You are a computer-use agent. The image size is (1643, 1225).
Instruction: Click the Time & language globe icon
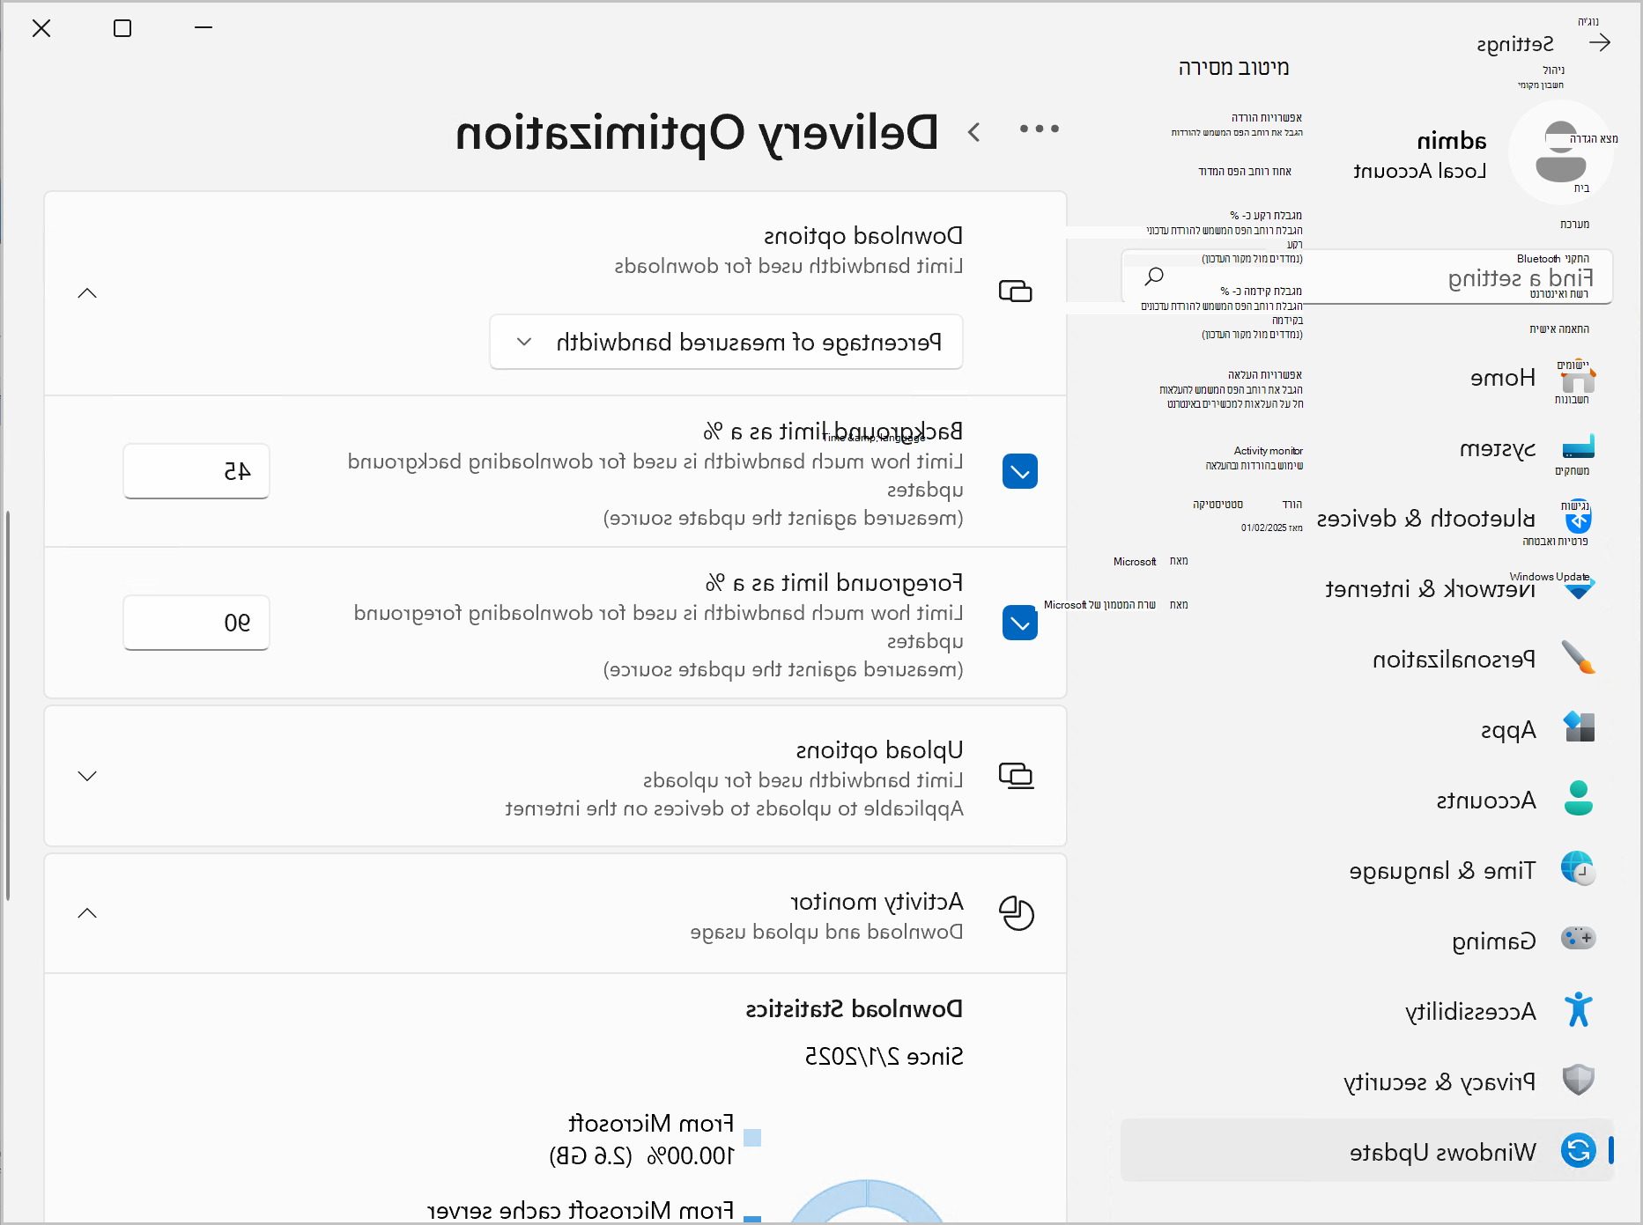(1578, 868)
